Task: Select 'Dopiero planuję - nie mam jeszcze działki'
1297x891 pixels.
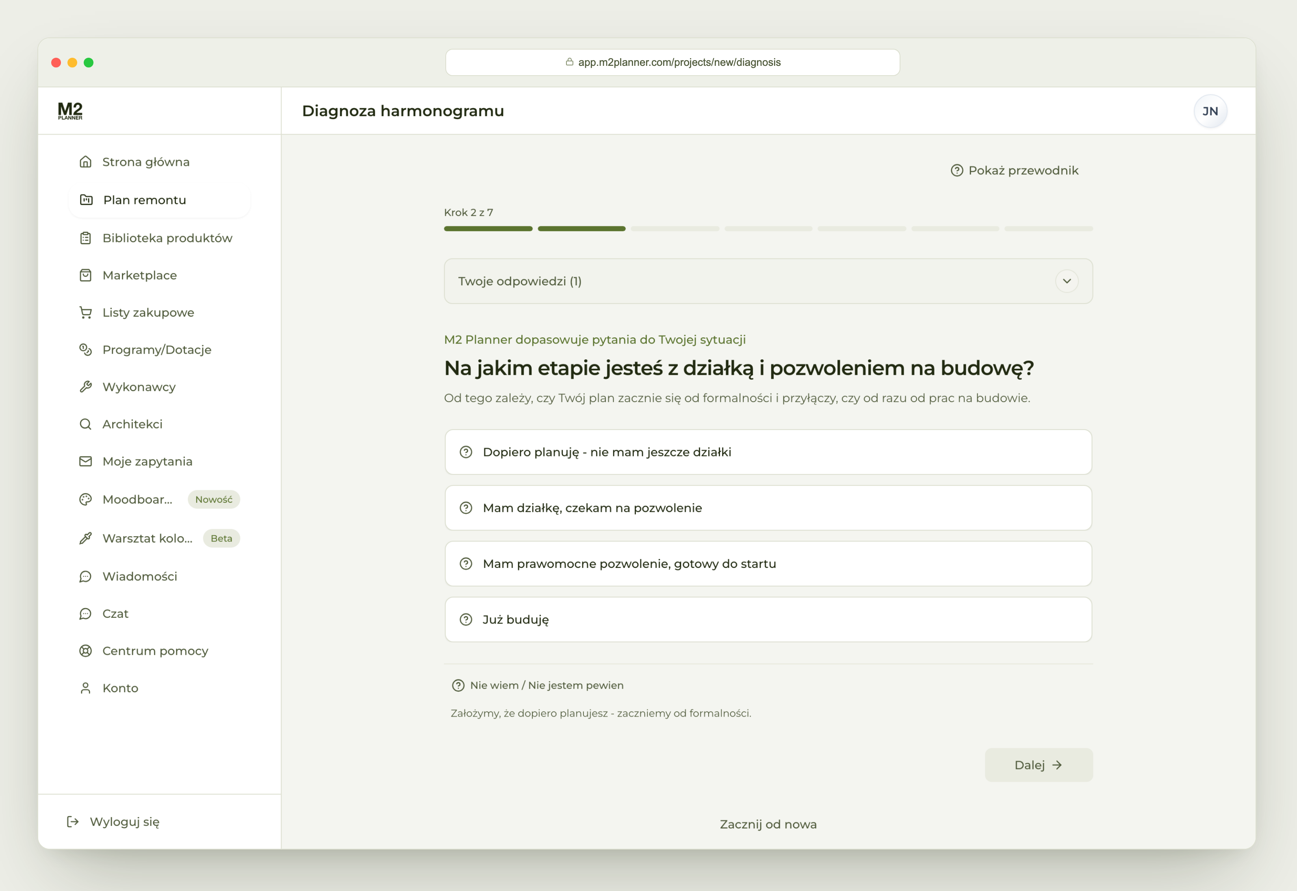Action: [x=768, y=452]
